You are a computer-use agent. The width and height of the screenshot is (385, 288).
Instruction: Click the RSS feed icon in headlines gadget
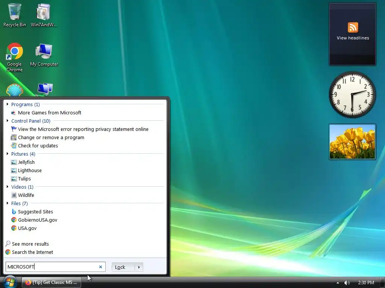tap(353, 27)
